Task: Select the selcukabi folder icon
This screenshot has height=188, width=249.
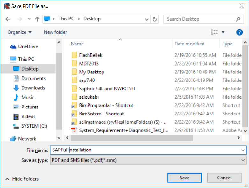Action: tap(74, 97)
